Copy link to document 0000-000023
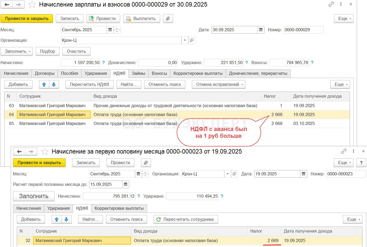The height and width of the screenshot is (247, 367). pyautogui.click(x=344, y=151)
